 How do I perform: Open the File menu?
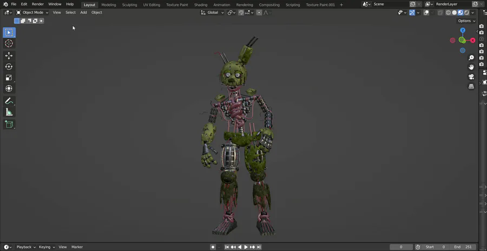14,4
